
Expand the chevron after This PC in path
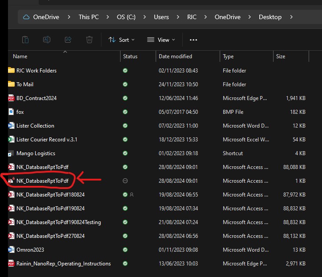[108, 17]
